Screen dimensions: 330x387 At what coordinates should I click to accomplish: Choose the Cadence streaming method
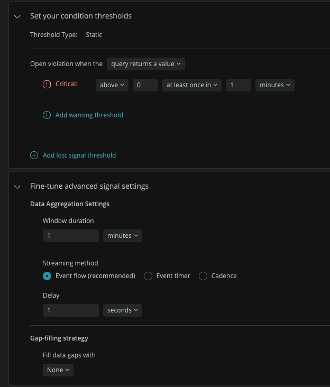tap(203, 276)
